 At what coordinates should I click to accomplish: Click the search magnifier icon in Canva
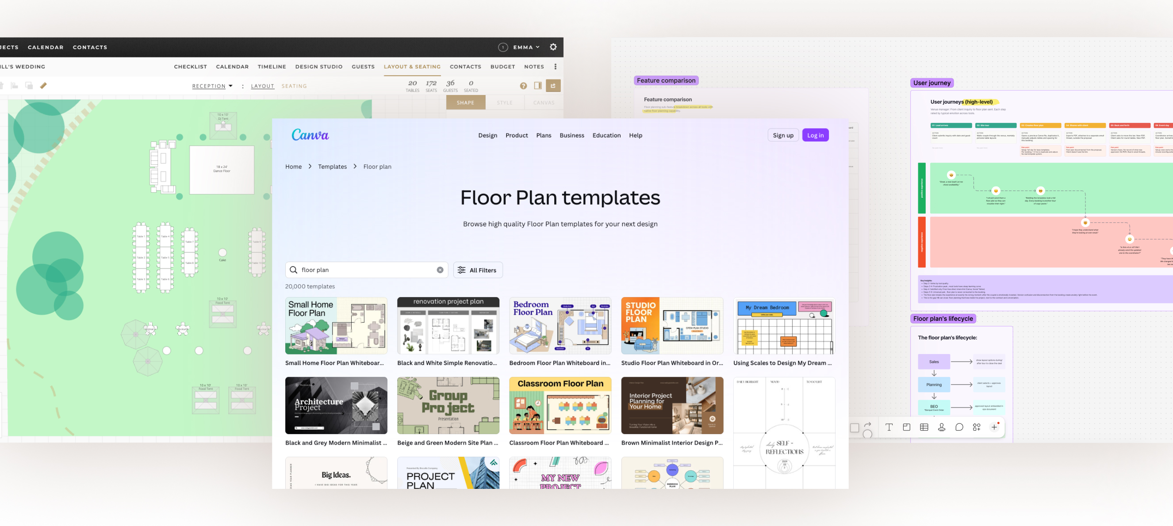(x=294, y=270)
